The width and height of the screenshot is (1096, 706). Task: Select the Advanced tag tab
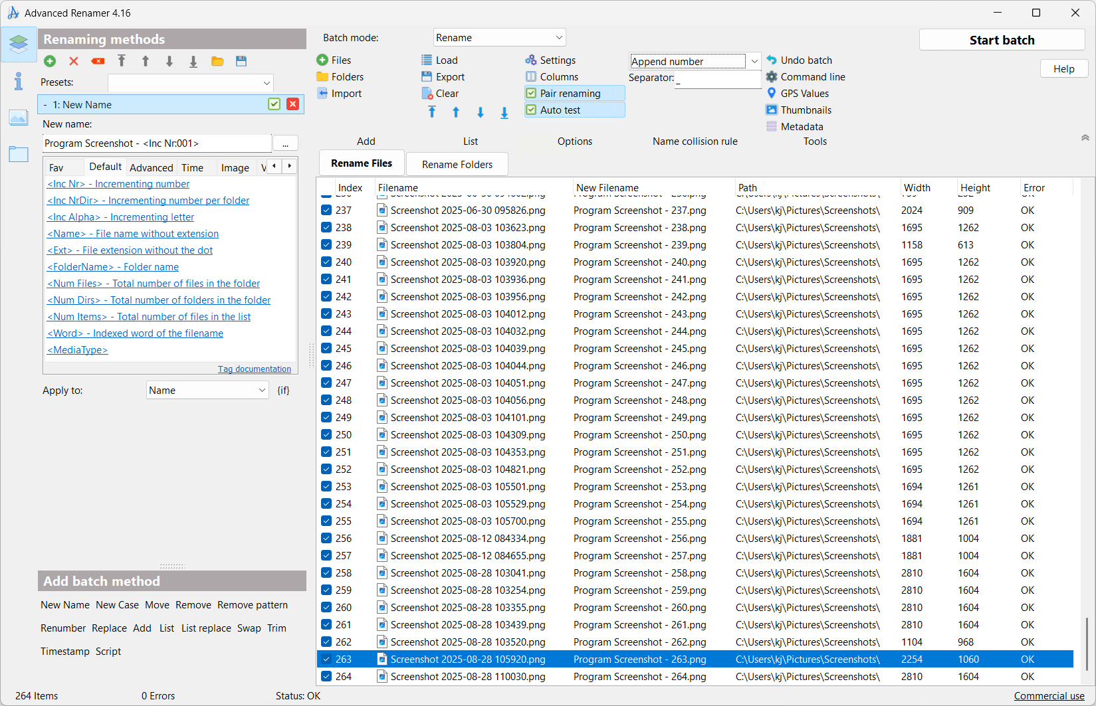(x=151, y=168)
